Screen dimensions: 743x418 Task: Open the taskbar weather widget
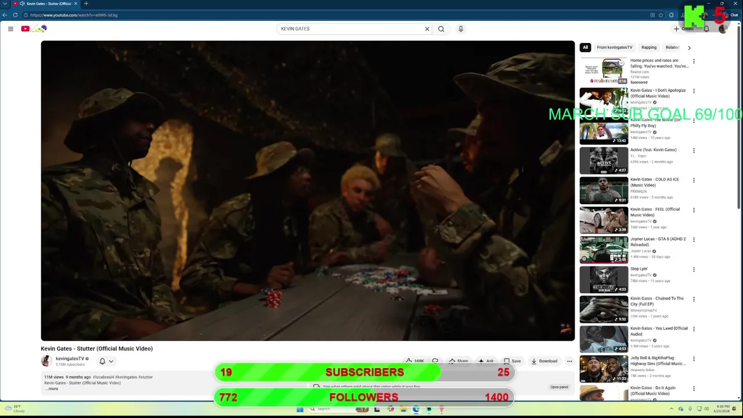14,409
